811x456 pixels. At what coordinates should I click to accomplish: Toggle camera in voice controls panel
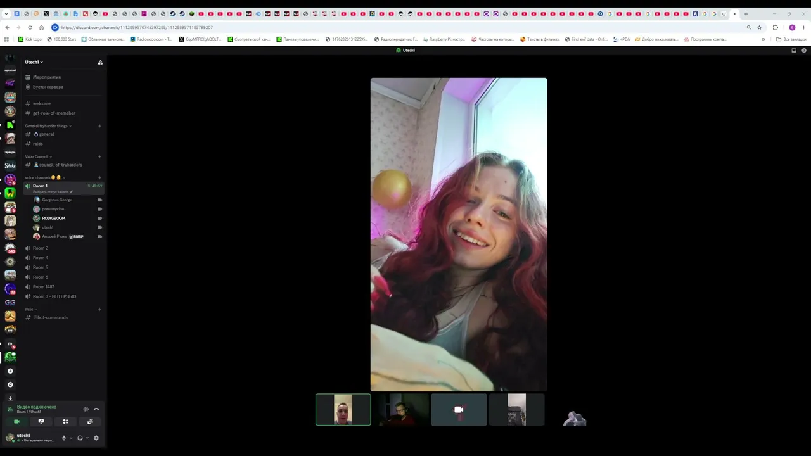(x=16, y=421)
